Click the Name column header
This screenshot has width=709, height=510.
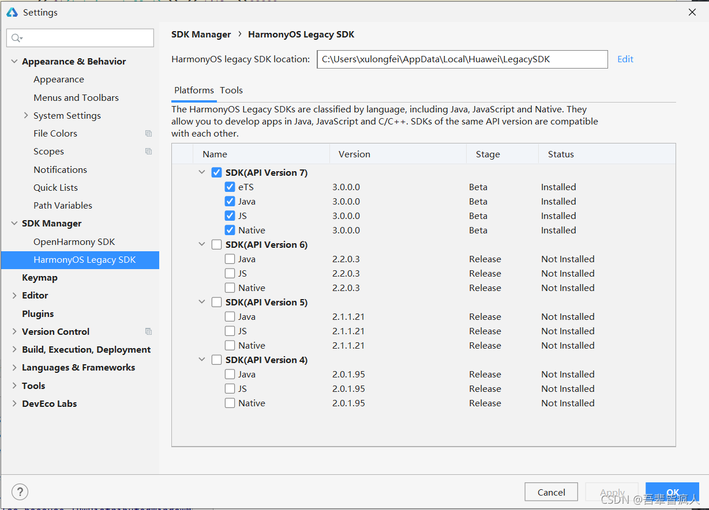261,154
